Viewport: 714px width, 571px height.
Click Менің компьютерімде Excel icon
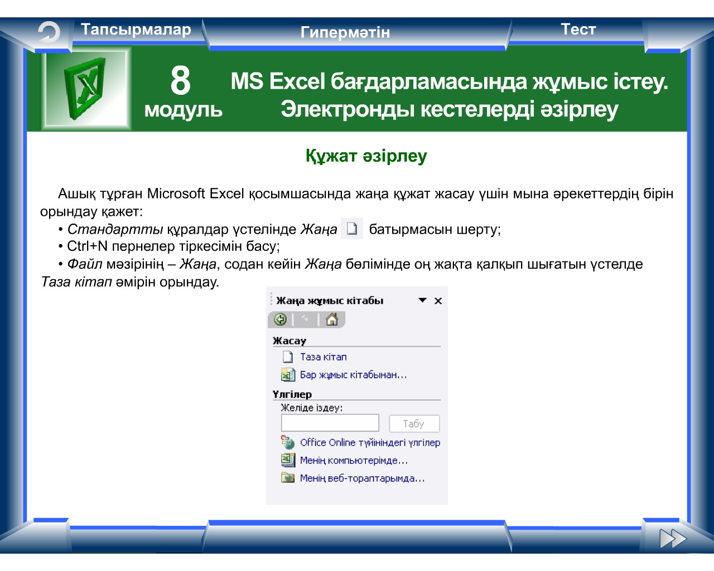288,460
